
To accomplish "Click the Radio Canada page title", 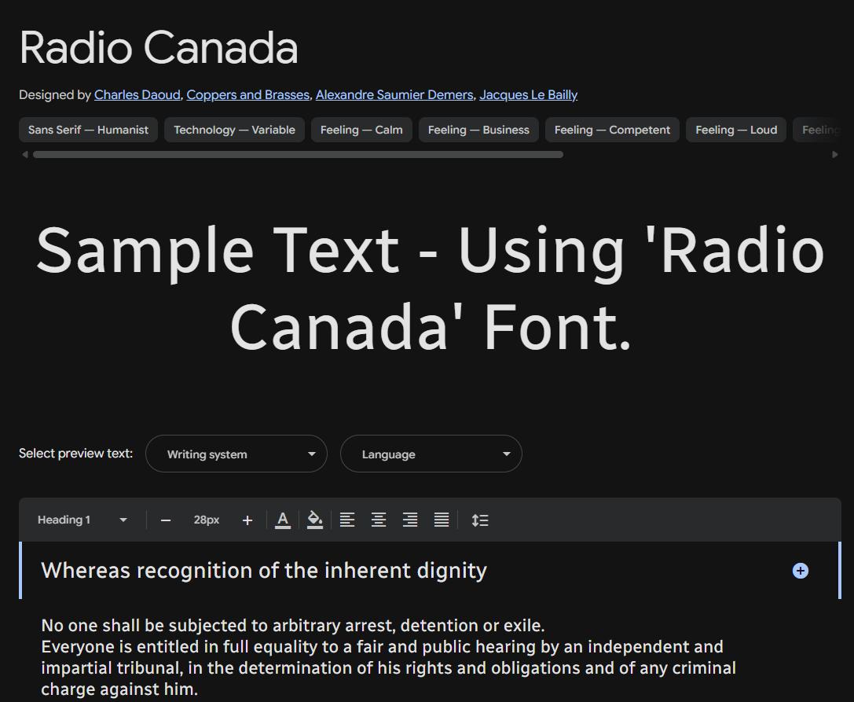I will [x=159, y=48].
